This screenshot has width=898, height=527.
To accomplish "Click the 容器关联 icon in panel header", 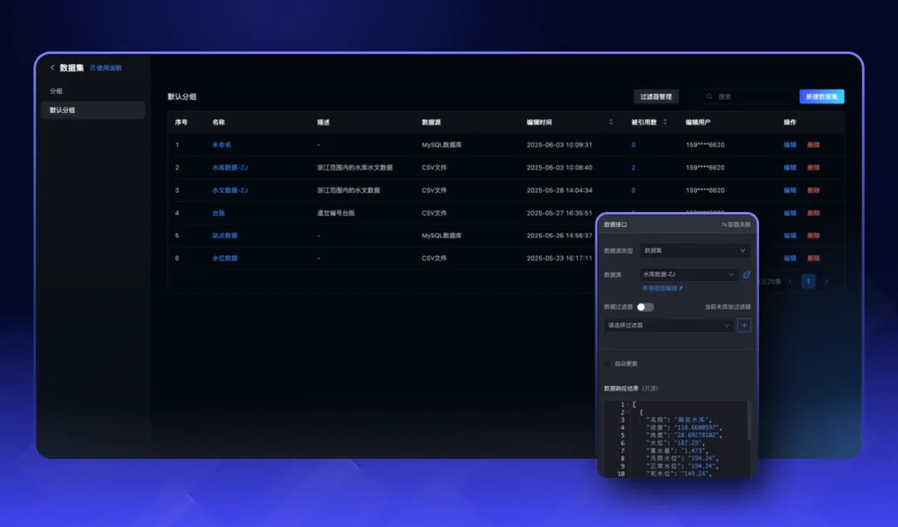I will coord(736,224).
